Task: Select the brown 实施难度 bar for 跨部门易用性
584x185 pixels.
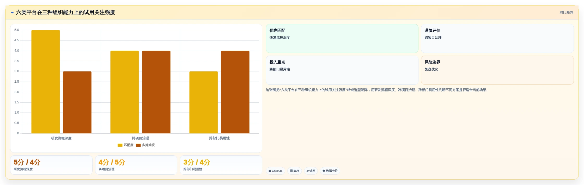Action: coord(235,92)
